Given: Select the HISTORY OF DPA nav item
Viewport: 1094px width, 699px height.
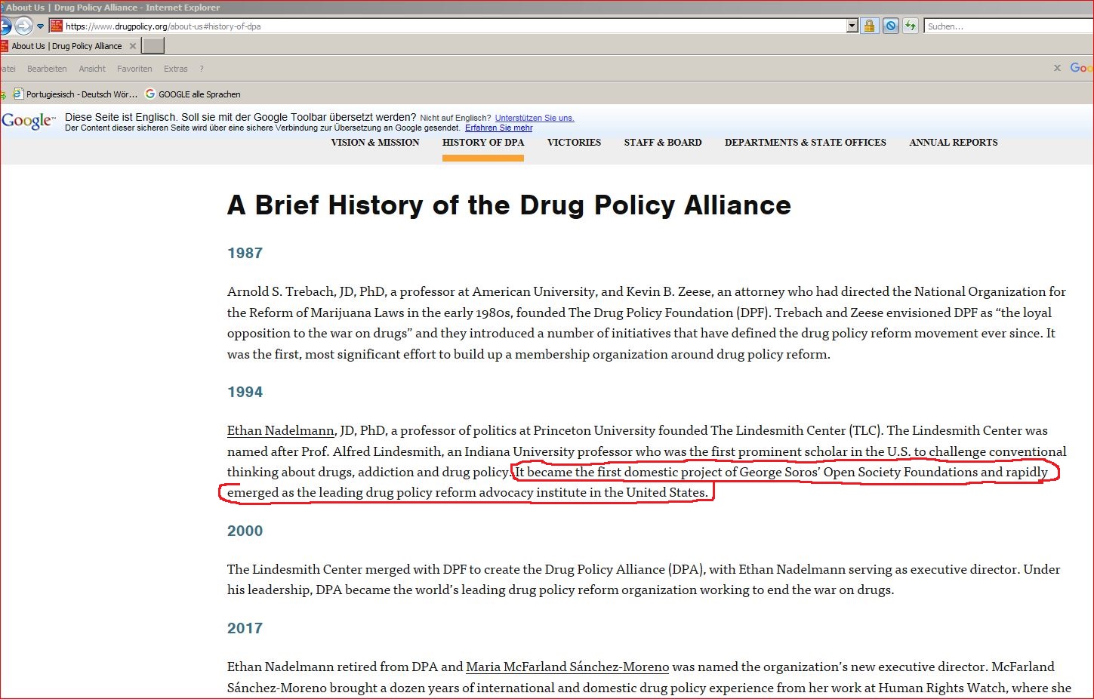Looking at the screenshot, I should coord(483,142).
